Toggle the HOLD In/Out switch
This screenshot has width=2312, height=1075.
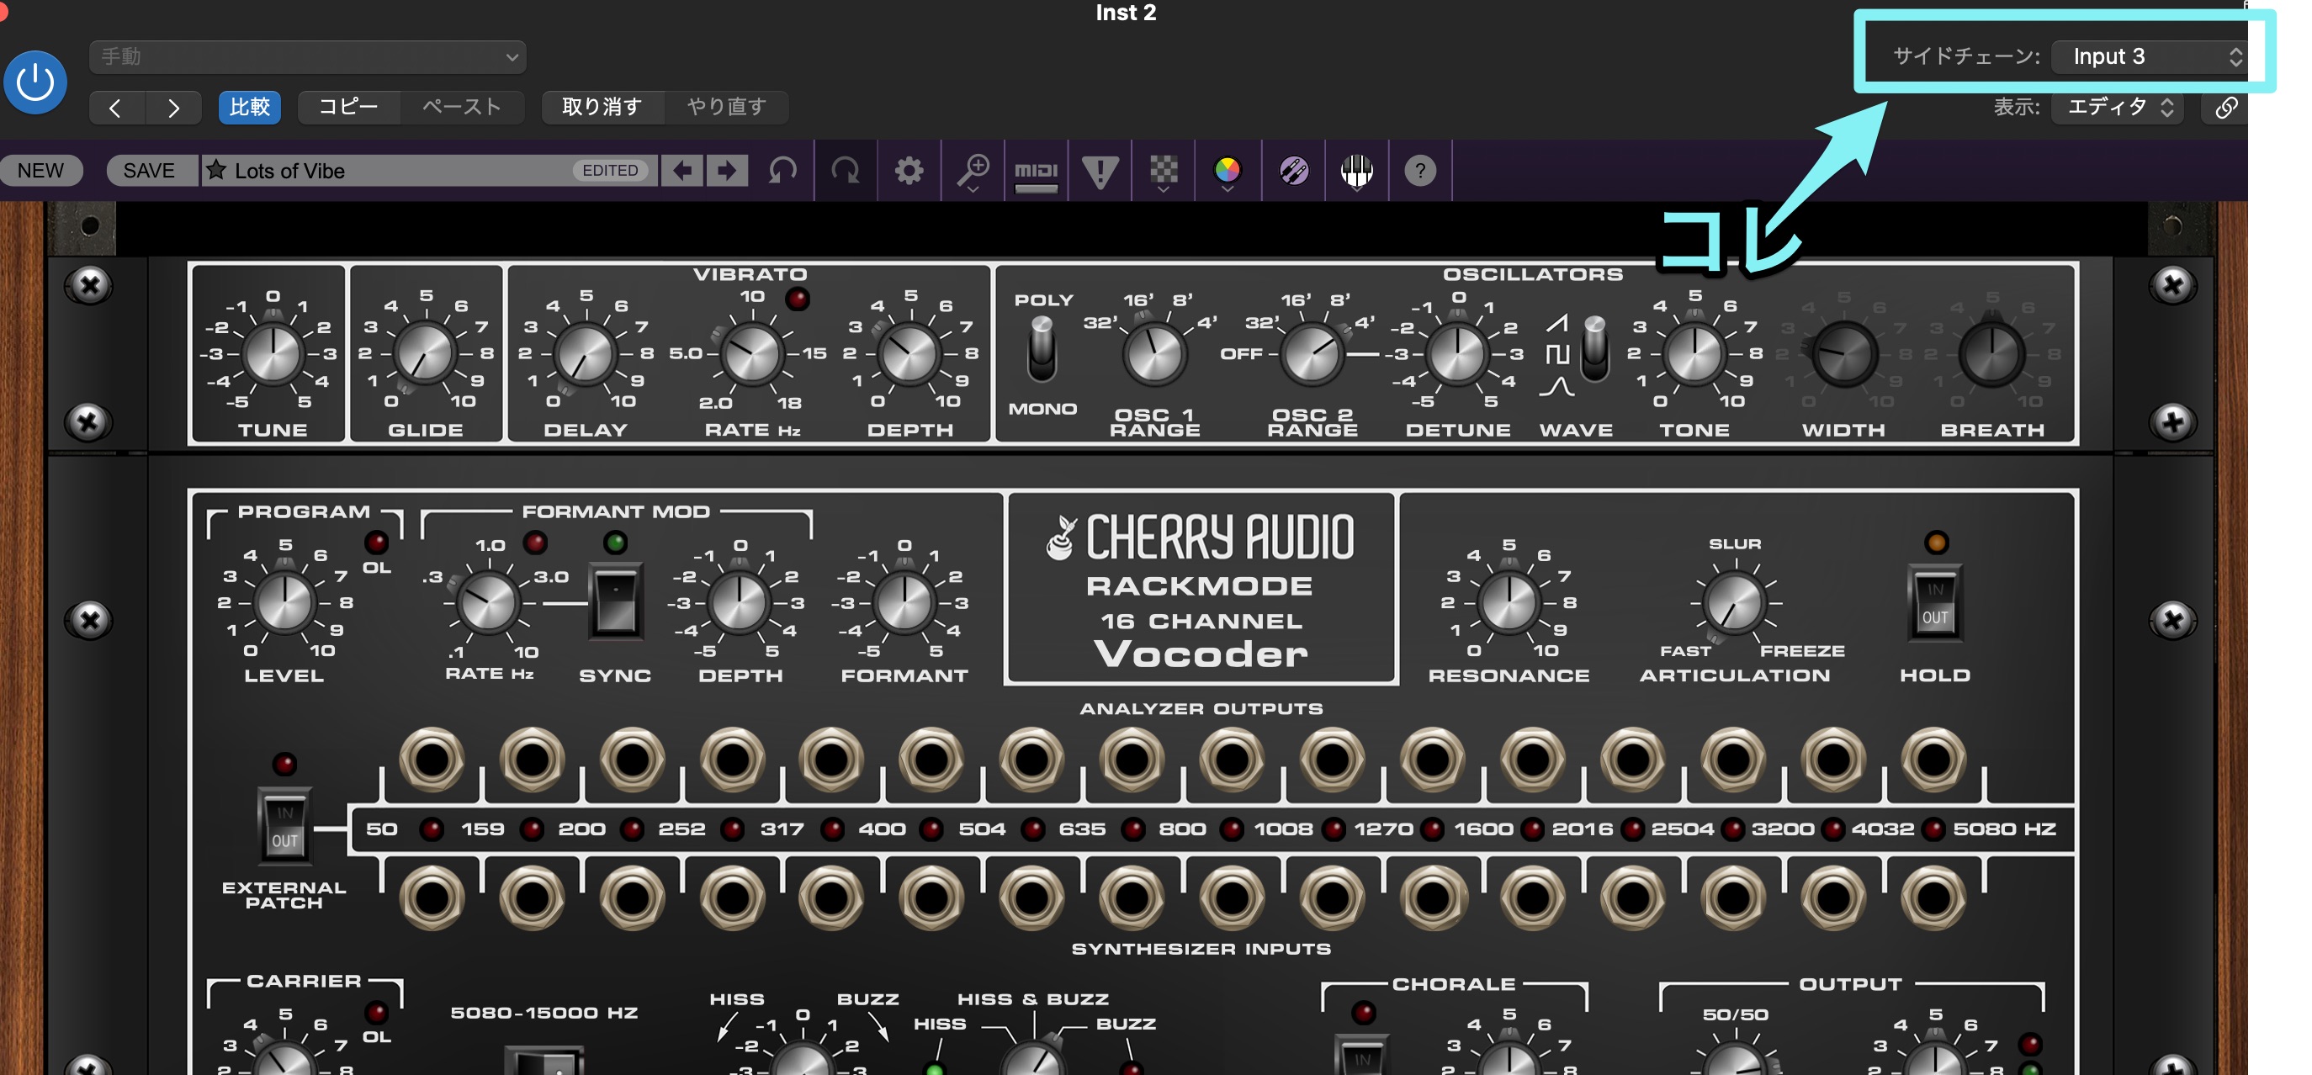click(1934, 603)
